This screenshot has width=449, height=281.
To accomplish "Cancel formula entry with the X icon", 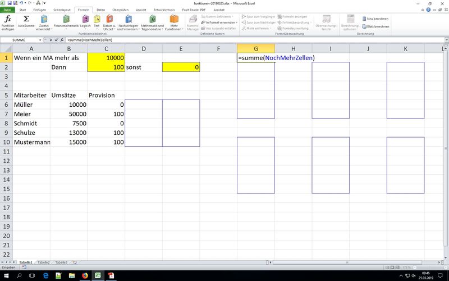I will 51,40.
